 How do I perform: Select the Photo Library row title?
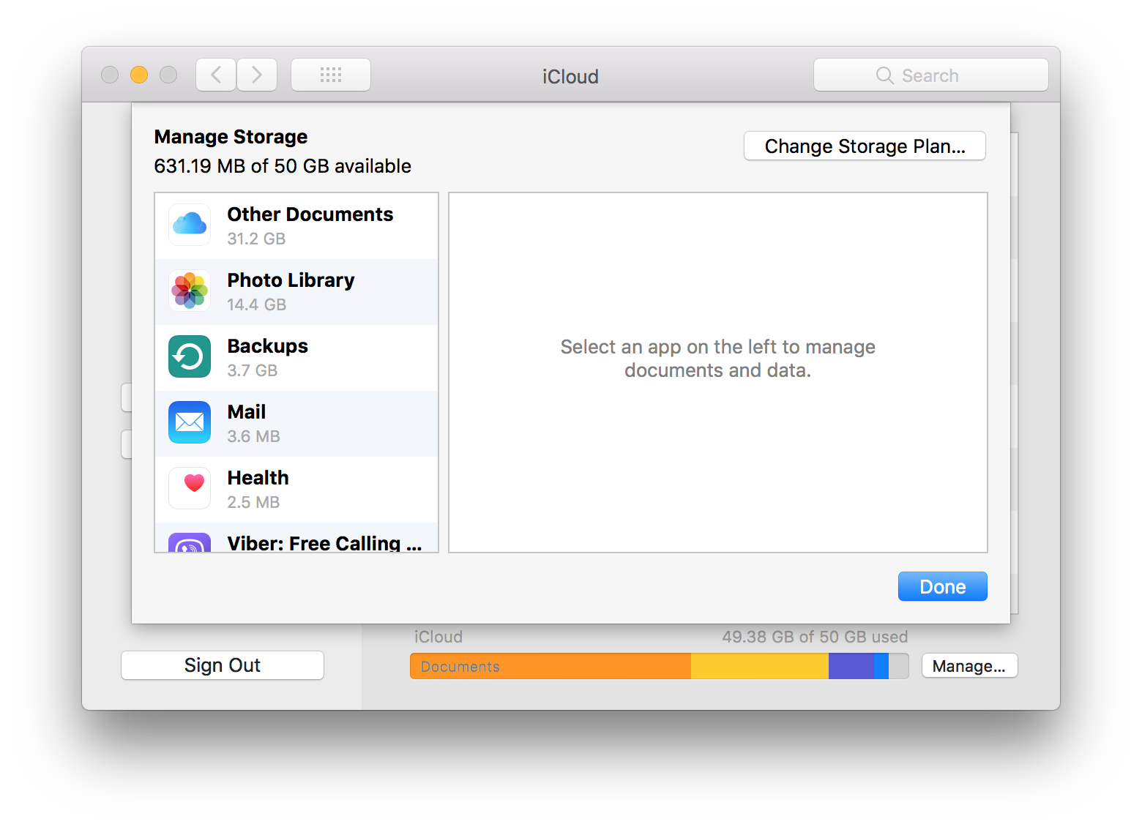pos(291,280)
